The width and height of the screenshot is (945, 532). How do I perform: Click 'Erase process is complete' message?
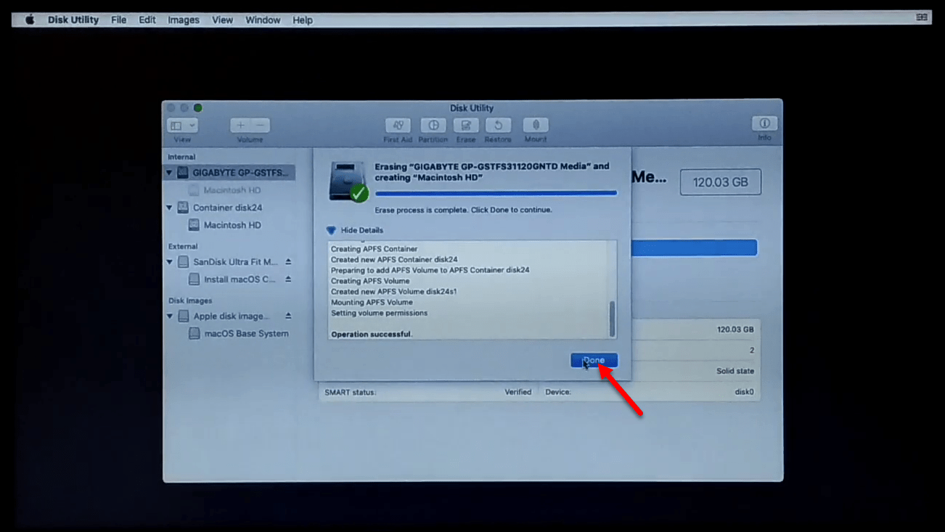tap(463, 210)
